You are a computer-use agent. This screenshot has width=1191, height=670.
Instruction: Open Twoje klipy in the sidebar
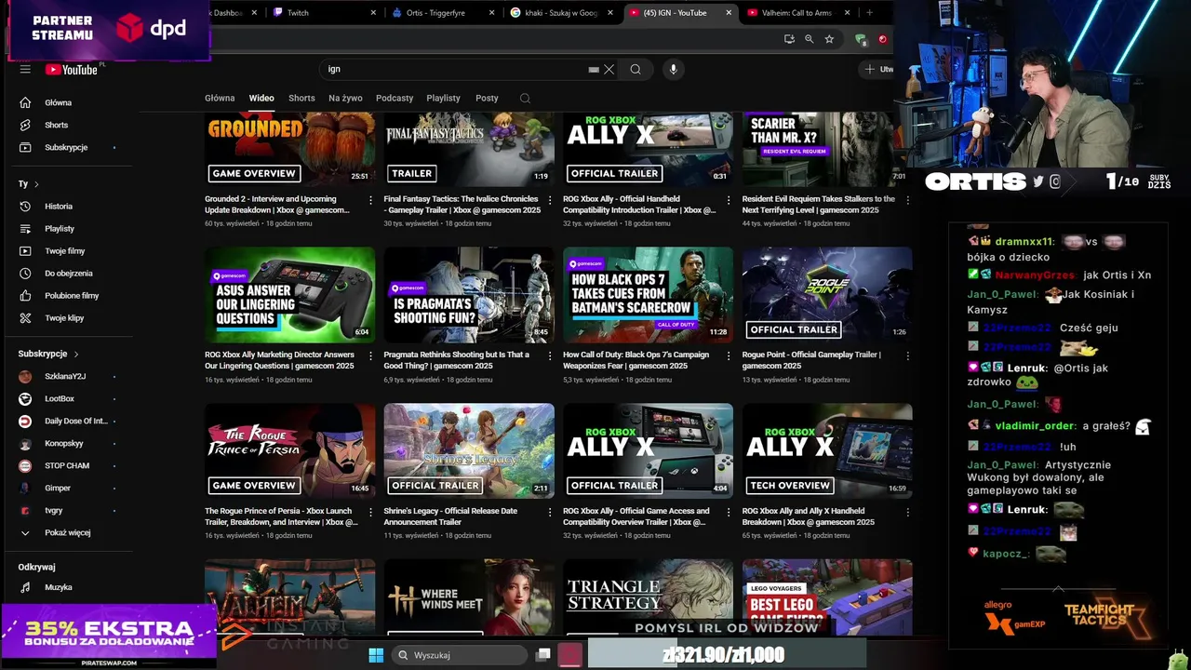[x=65, y=318]
